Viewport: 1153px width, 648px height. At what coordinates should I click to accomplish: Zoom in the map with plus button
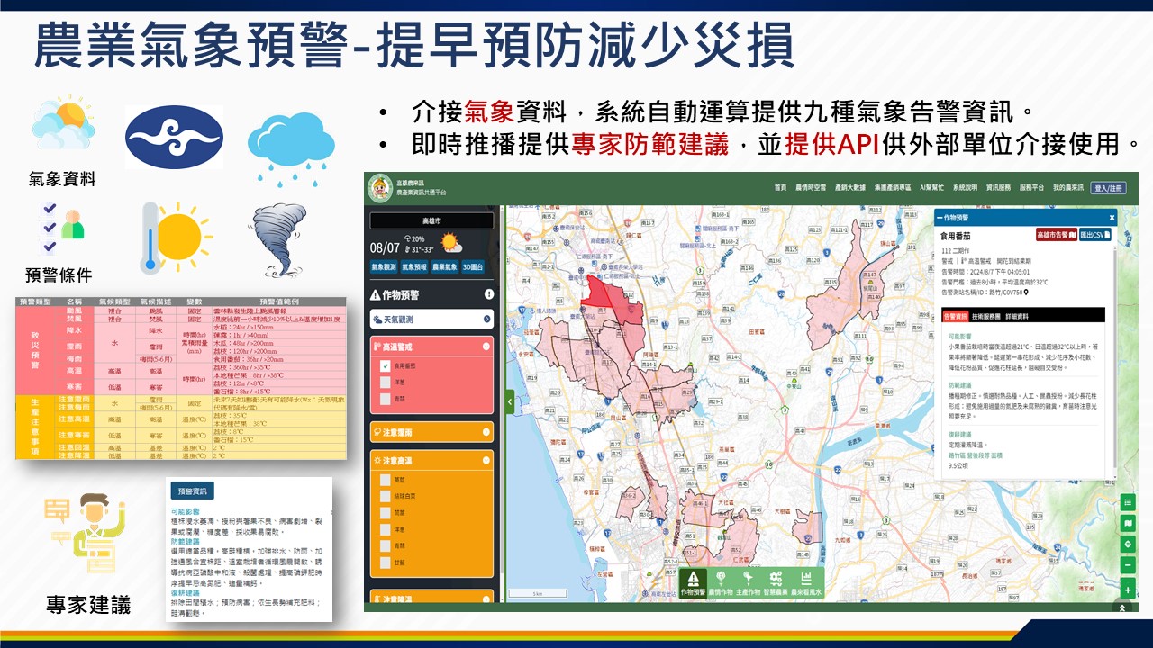pos(1128,590)
